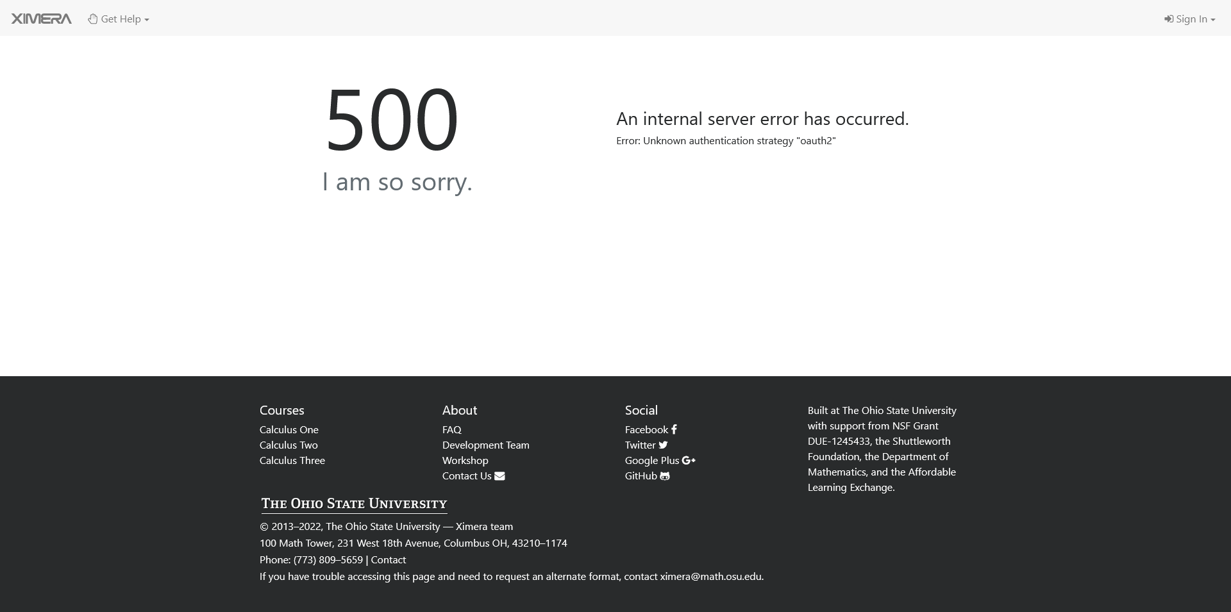Open the Calculus One course link
The image size is (1231, 612).
[289, 429]
